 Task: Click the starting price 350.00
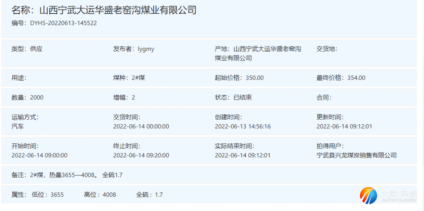click(x=254, y=78)
